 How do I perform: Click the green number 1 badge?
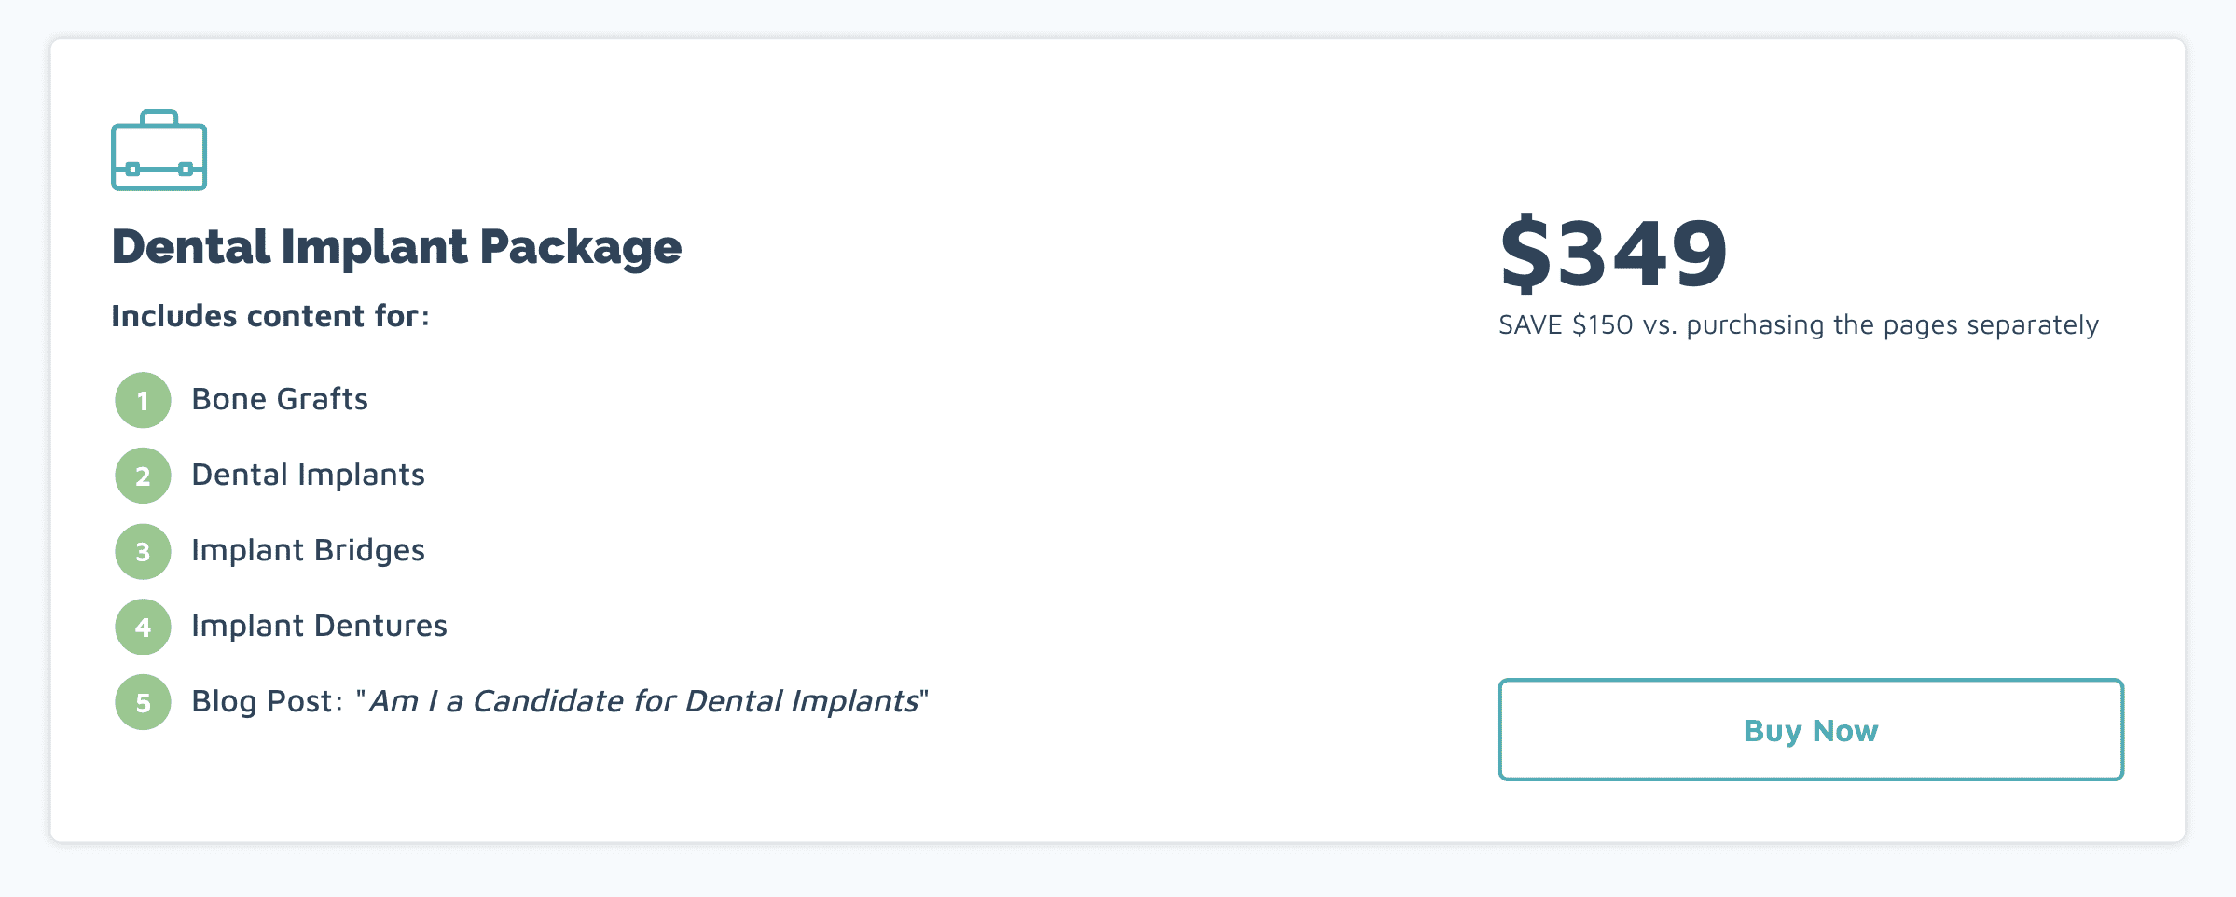(143, 400)
